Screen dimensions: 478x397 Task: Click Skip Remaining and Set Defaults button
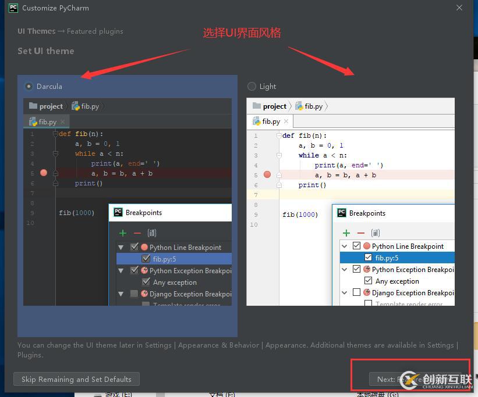pyautogui.click(x=76, y=380)
